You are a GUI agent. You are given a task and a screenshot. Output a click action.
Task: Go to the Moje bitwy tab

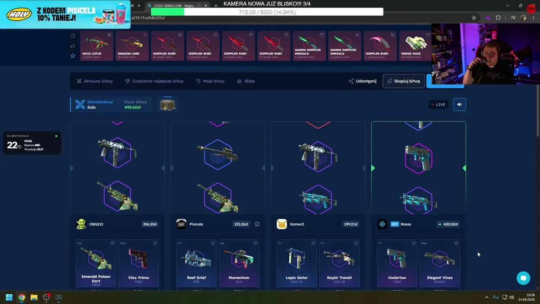[210, 81]
